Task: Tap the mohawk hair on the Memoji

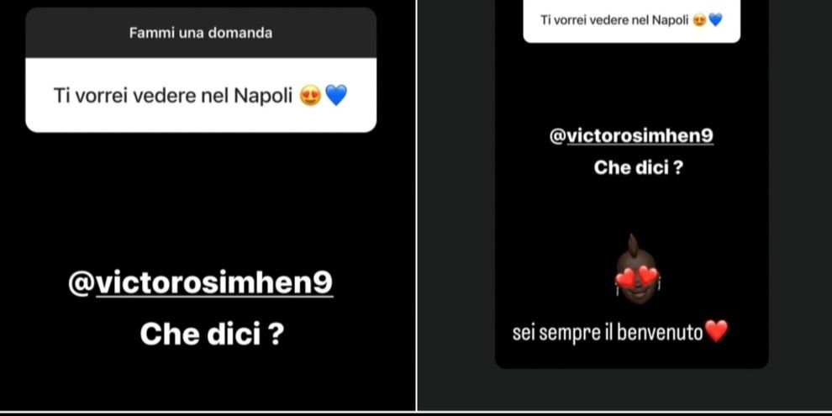Action: pos(633,245)
